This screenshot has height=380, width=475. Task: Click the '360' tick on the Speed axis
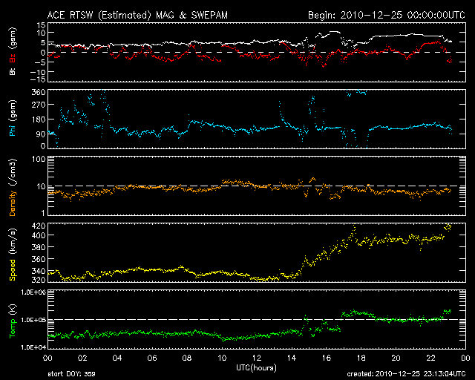tap(39, 259)
